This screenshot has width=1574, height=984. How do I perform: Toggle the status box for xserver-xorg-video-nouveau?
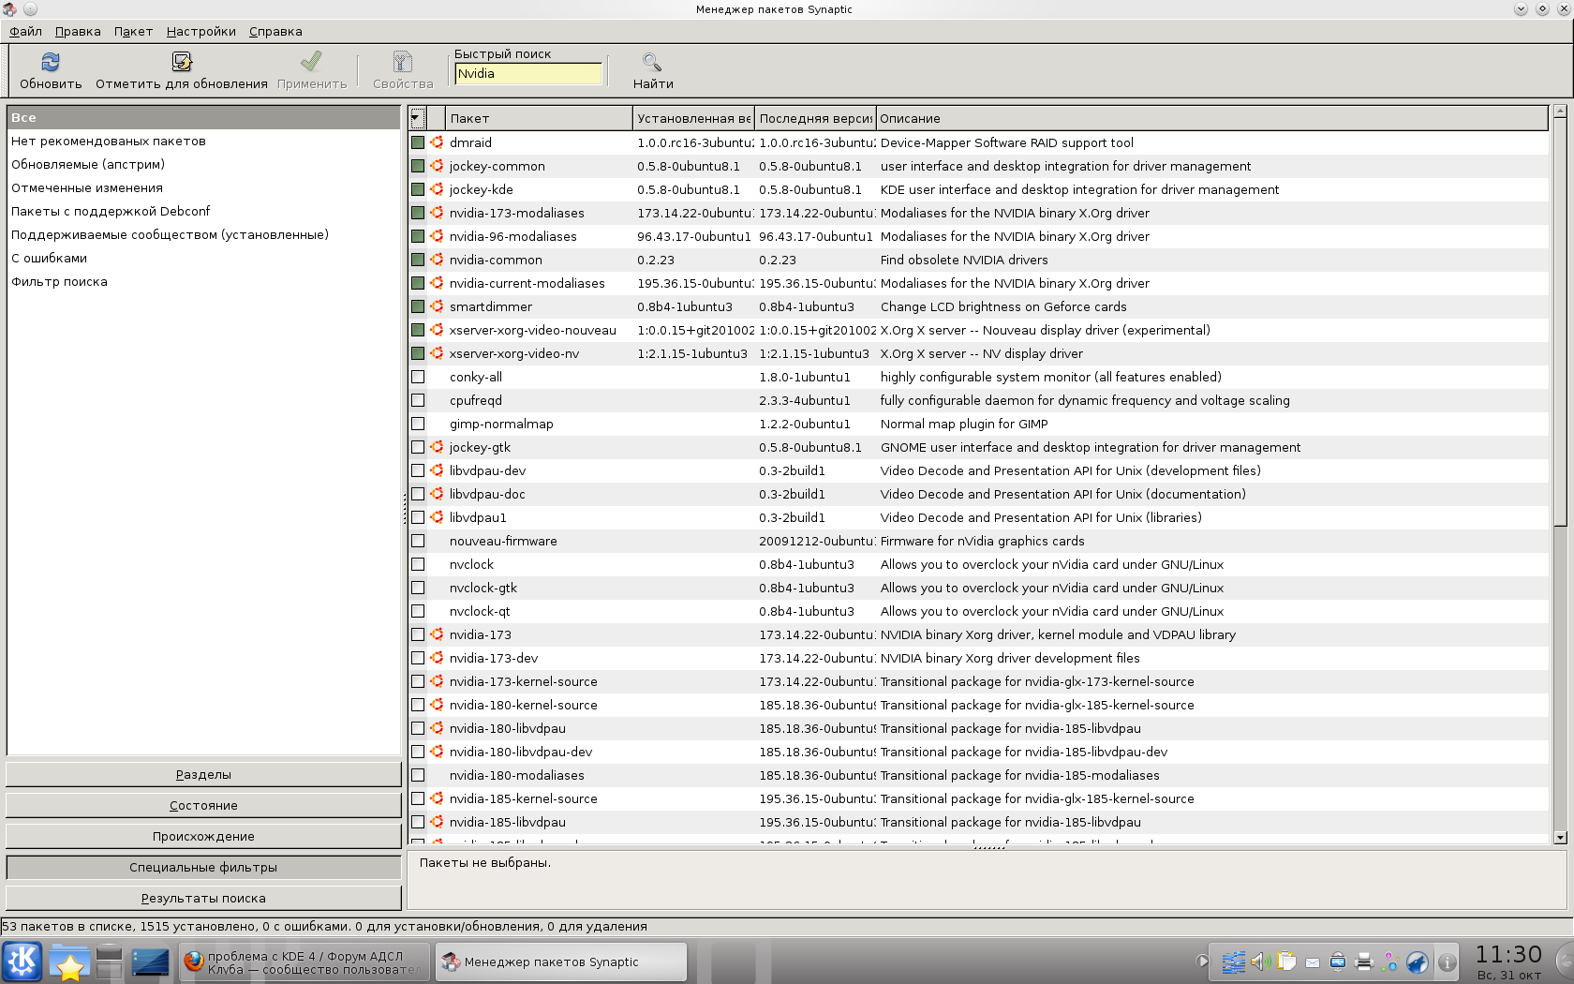point(418,330)
